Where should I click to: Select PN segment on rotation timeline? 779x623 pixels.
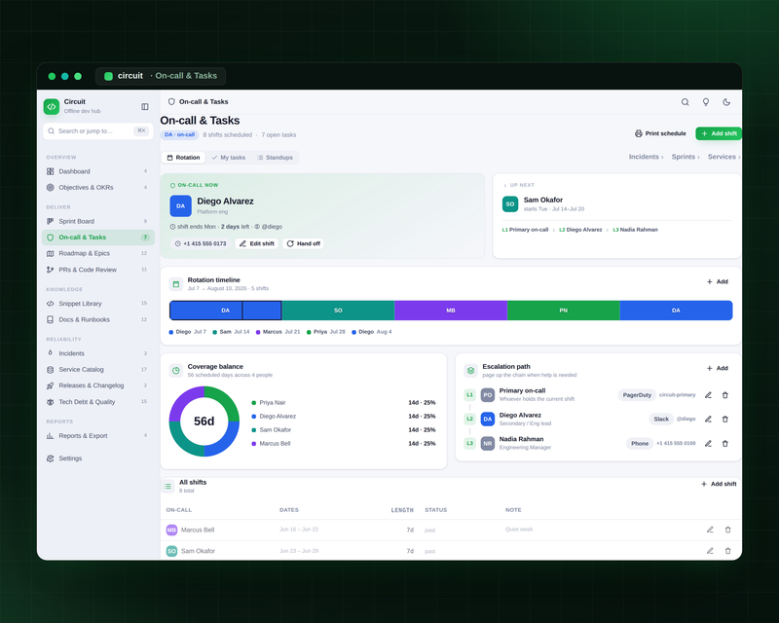coord(564,311)
